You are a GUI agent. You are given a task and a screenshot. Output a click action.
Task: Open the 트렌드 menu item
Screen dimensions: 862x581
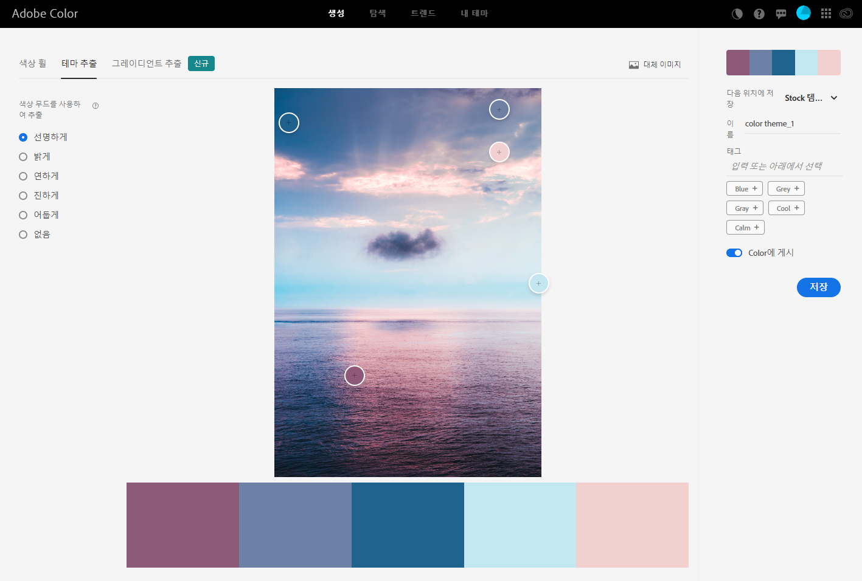click(423, 13)
